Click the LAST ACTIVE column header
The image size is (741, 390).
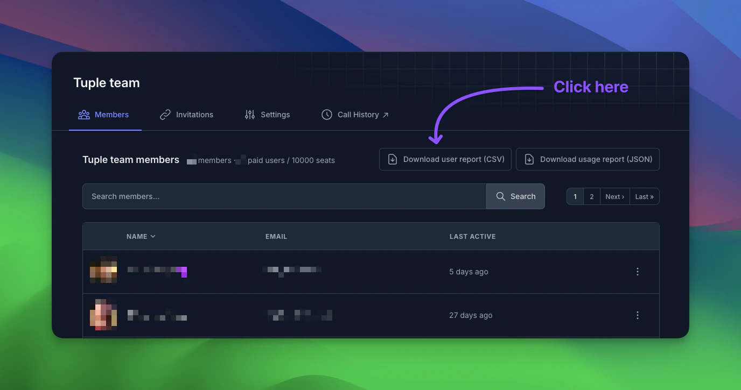point(473,236)
